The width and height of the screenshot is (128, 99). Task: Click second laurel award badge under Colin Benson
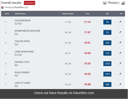pos(20,23)
